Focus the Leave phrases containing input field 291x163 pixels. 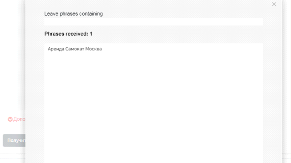click(x=154, y=22)
